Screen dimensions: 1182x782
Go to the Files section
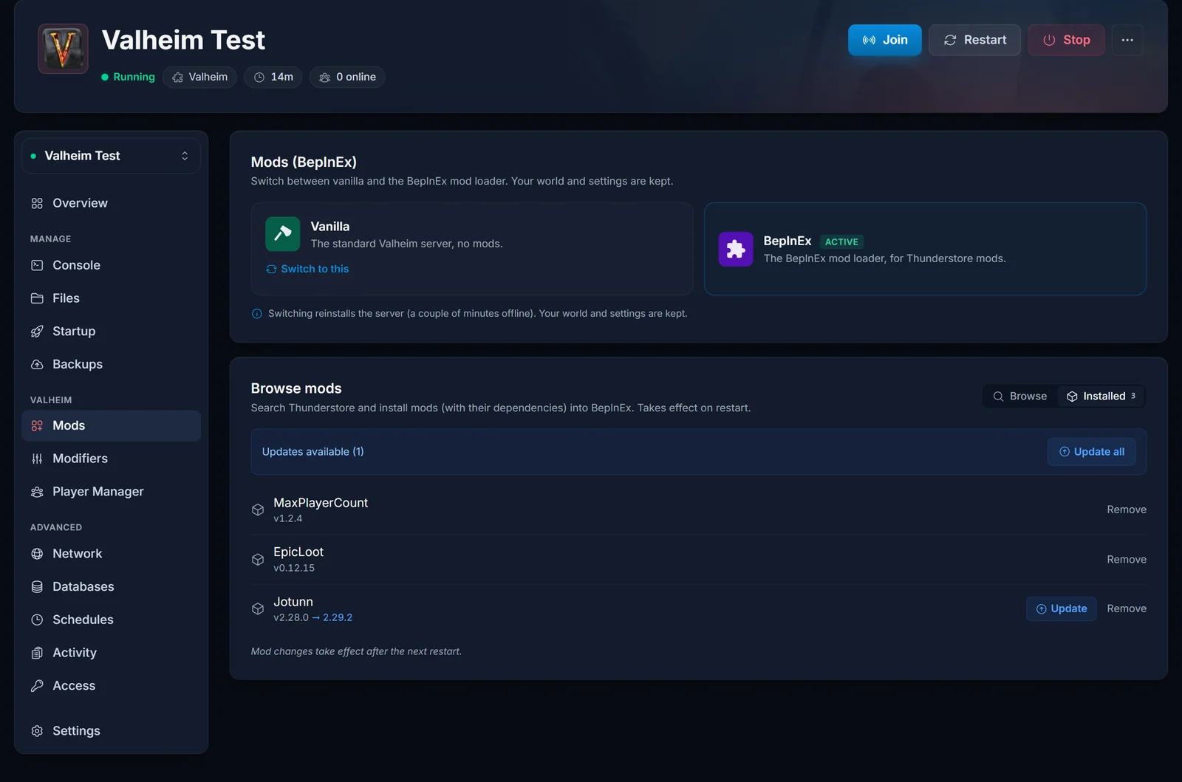111,298
